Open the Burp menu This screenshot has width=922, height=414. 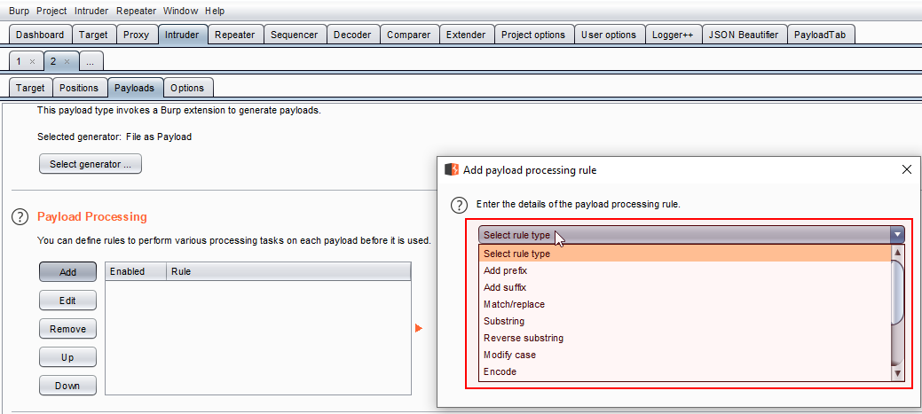19,11
